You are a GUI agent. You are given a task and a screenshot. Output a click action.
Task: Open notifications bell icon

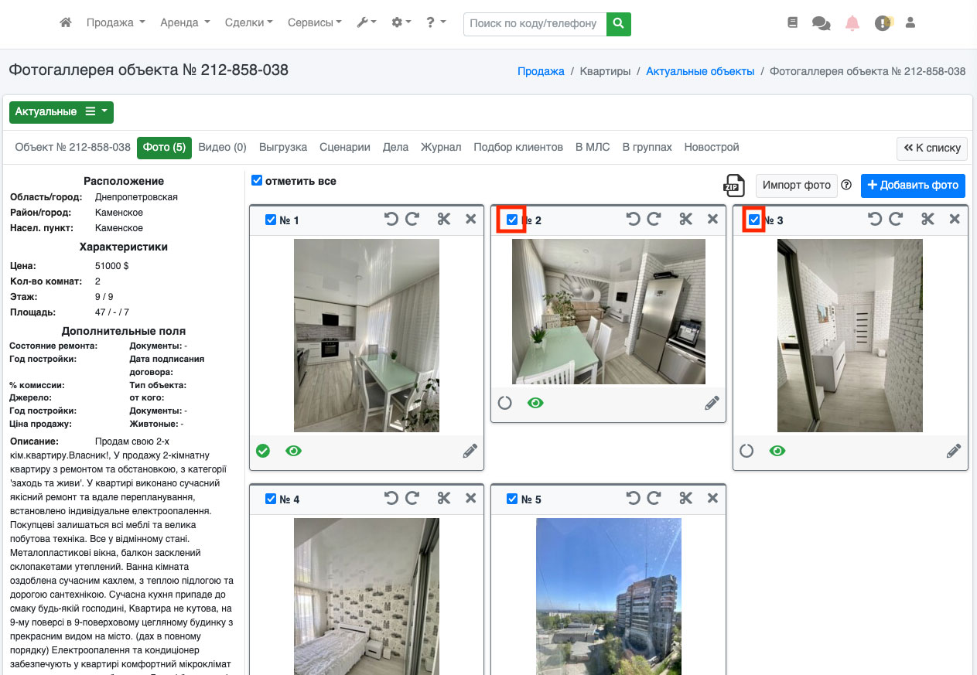[x=852, y=23]
